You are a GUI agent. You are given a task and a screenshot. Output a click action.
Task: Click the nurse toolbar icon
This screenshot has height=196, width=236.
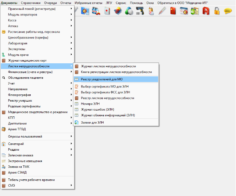click(x=151, y=11)
